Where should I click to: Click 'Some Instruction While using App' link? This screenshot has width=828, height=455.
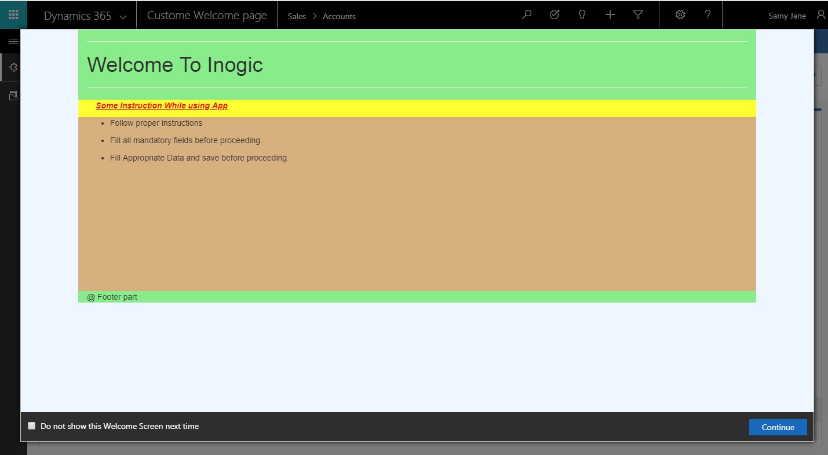pos(162,105)
